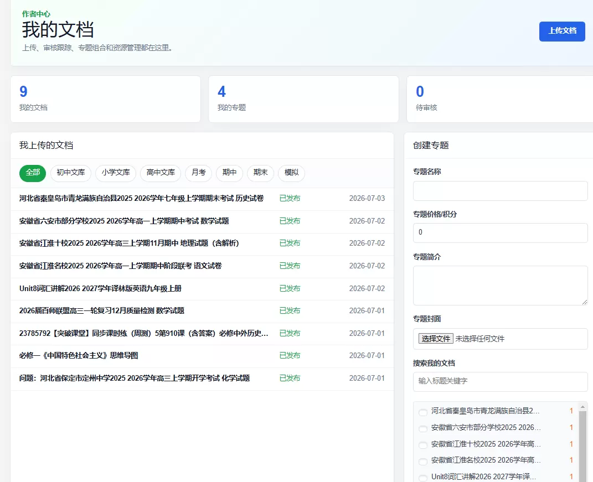
Task: Open document 安徽省江淮十校 地理试题（含解析）
Action: click(x=129, y=243)
